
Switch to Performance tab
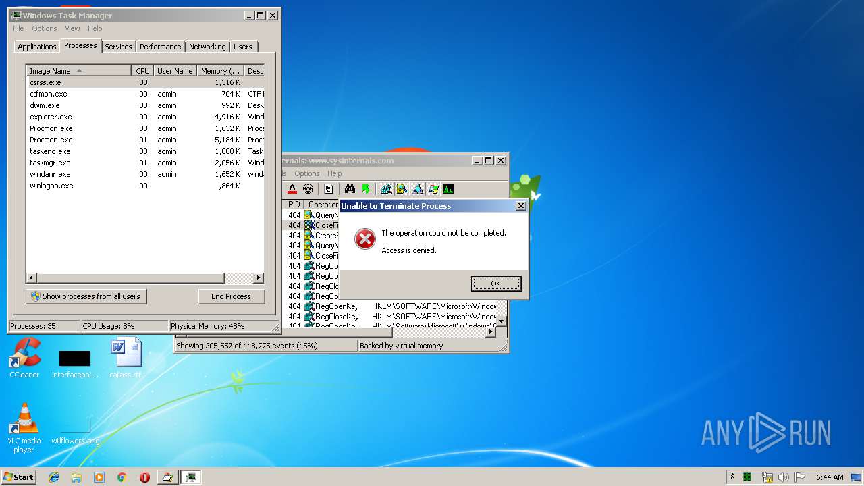[x=161, y=47]
